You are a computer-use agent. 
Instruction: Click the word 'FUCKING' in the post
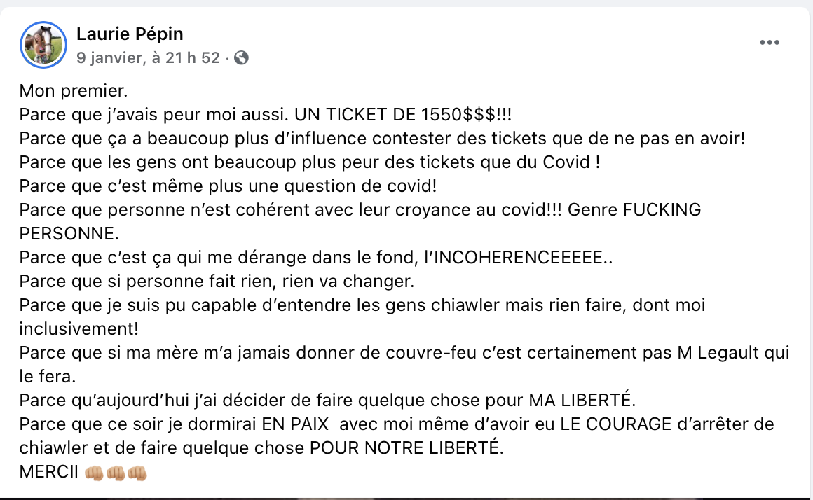tap(662, 210)
